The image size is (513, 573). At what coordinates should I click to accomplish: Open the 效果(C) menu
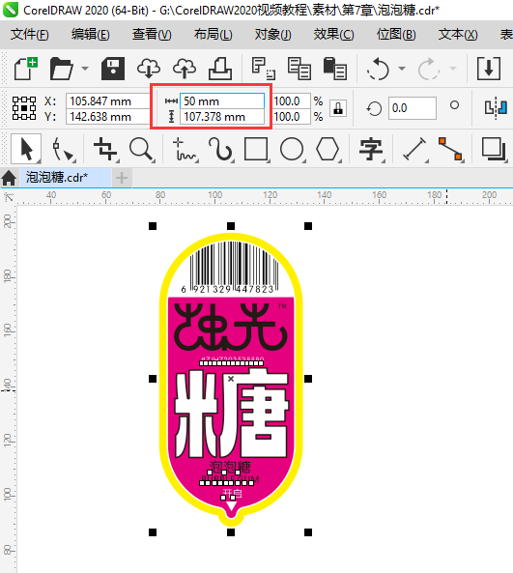333,35
